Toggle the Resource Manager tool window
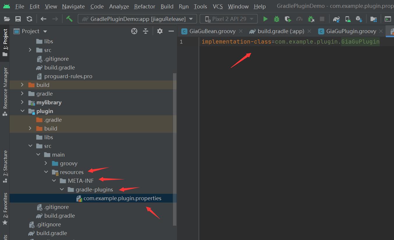This screenshot has width=394, height=240. [x=5, y=92]
